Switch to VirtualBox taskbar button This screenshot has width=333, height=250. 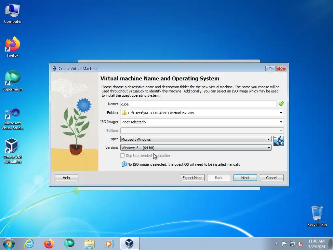[129, 243]
